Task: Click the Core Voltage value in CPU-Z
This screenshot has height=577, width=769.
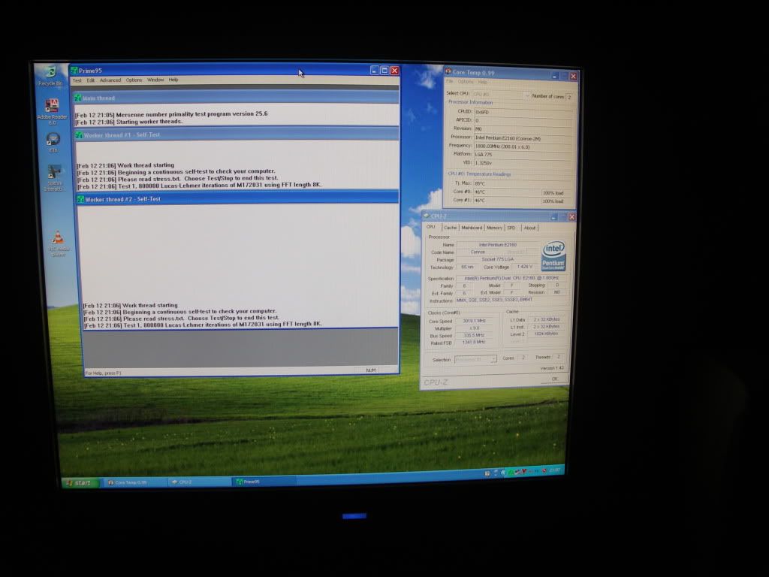Action: pyautogui.click(x=524, y=267)
